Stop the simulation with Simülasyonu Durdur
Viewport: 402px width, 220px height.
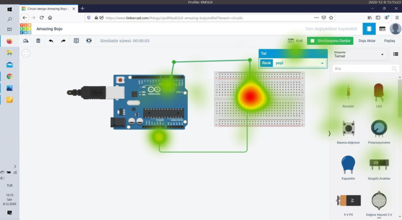330,41
